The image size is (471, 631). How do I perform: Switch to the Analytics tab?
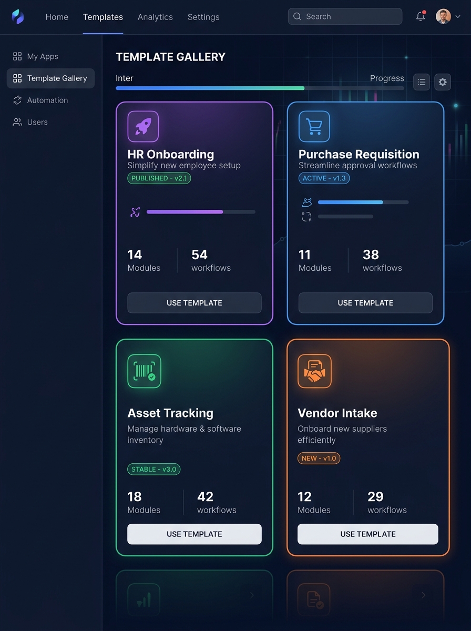click(155, 17)
